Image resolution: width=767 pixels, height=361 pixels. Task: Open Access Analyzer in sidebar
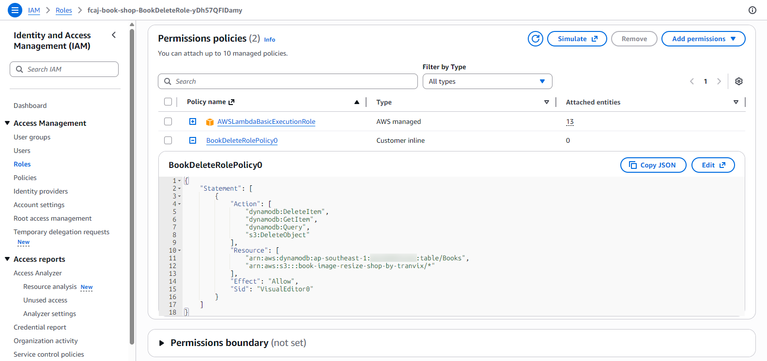coord(38,273)
